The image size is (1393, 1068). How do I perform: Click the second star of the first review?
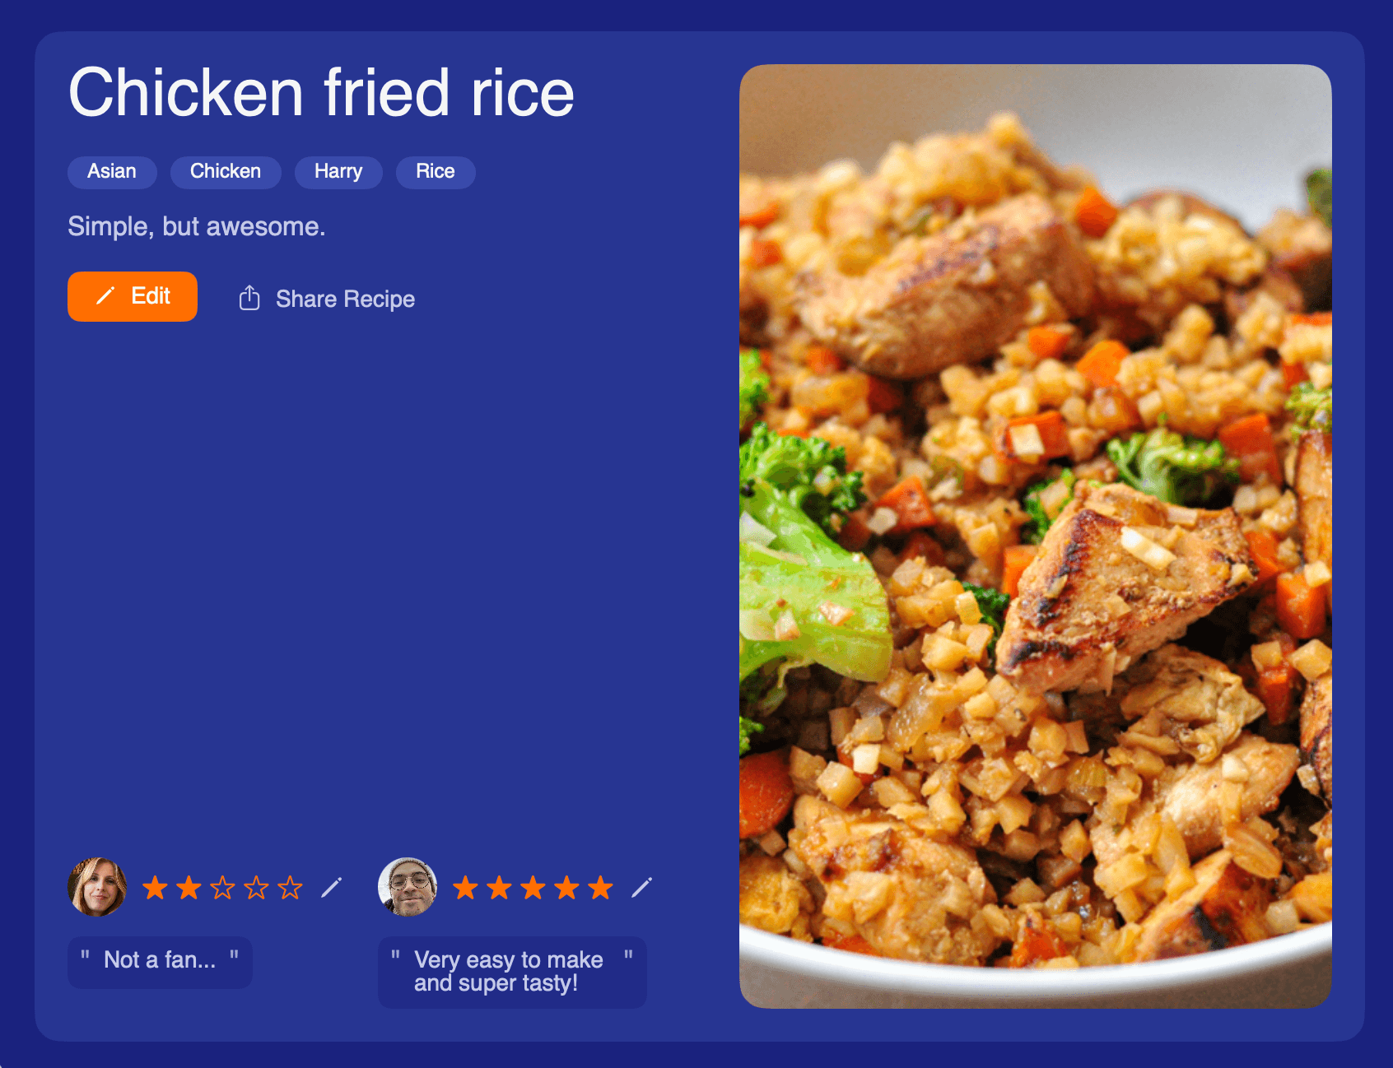[x=189, y=888]
